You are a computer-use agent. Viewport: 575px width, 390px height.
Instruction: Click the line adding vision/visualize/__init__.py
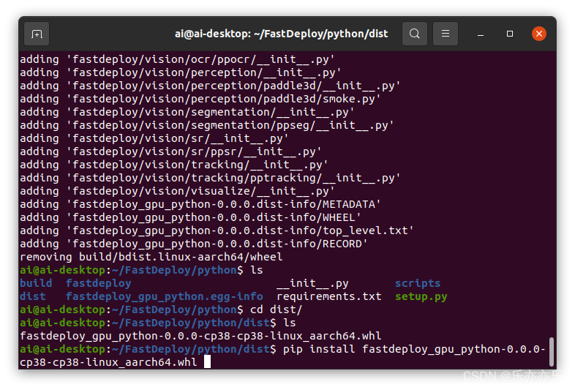[177, 191]
